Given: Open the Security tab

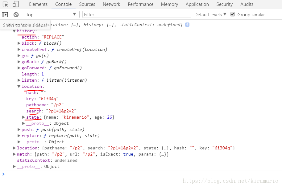Looking at the screenshot, I should pos(224,4).
